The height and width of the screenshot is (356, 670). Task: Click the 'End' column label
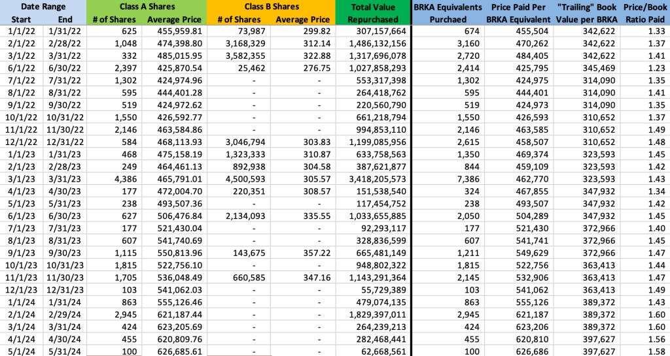(x=65, y=20)
